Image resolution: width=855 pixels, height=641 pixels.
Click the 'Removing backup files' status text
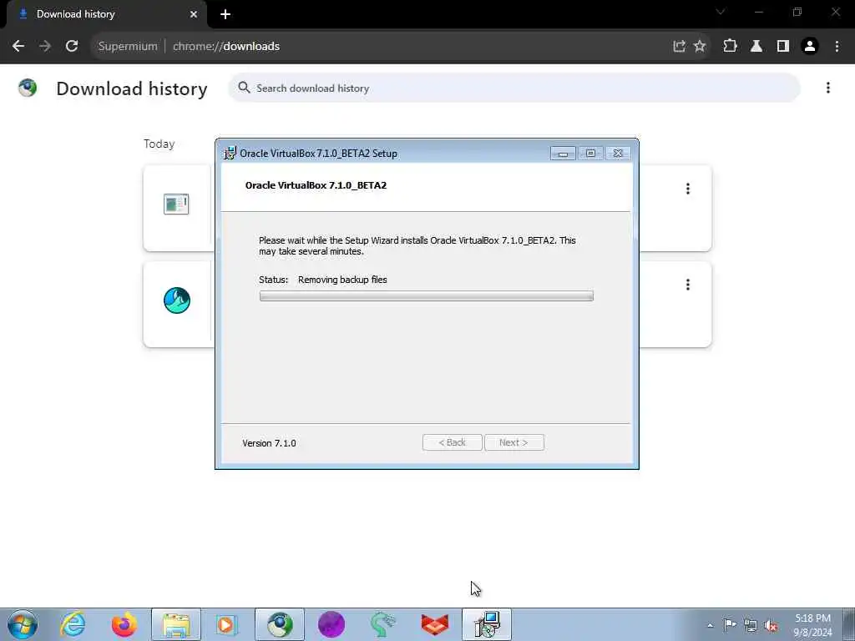(342, 280)
